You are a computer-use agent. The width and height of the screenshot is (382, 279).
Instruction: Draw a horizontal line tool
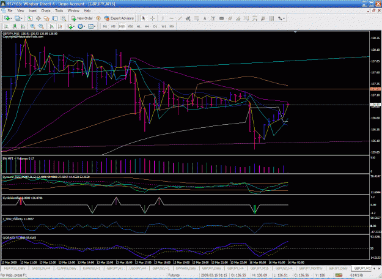171,18
